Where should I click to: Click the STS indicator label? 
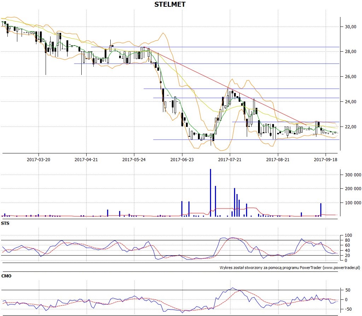tap(5, 223)
